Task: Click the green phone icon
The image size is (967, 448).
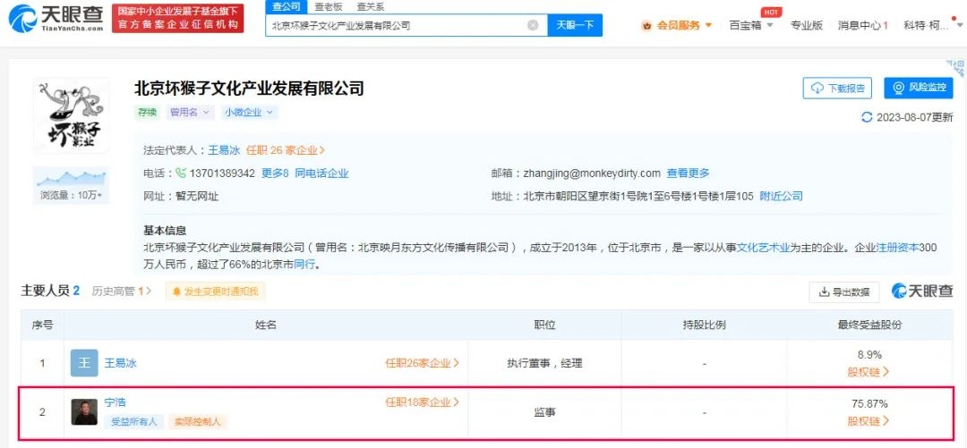Action: (x=181, y=173)
